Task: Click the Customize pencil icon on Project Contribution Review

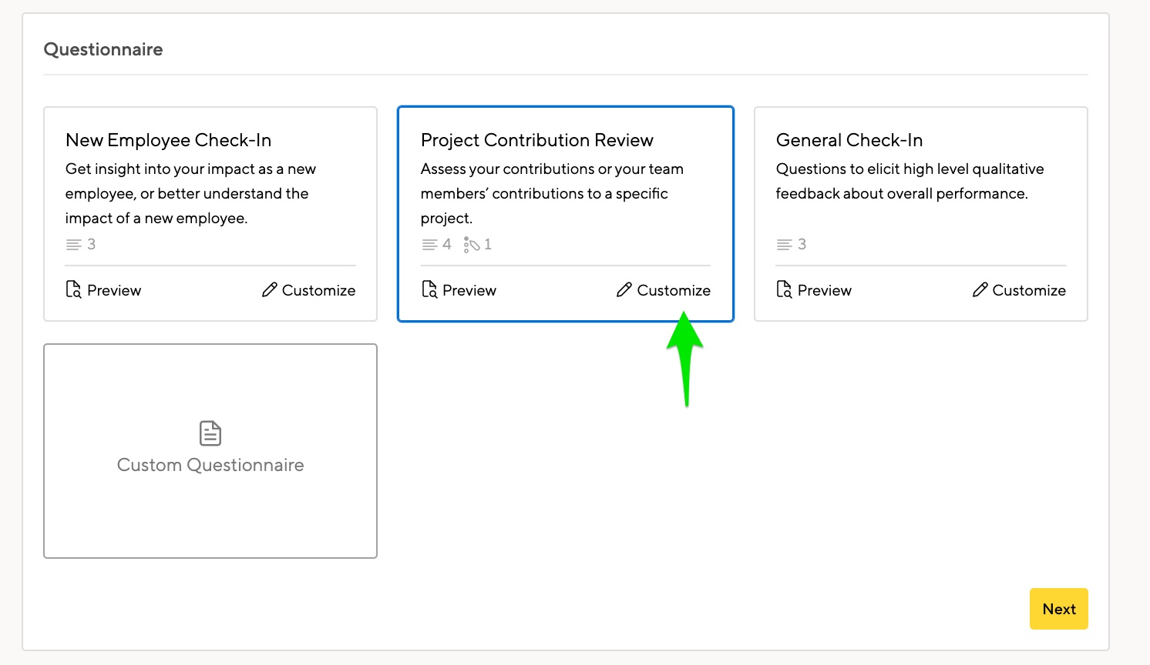Action: [624, 290]
